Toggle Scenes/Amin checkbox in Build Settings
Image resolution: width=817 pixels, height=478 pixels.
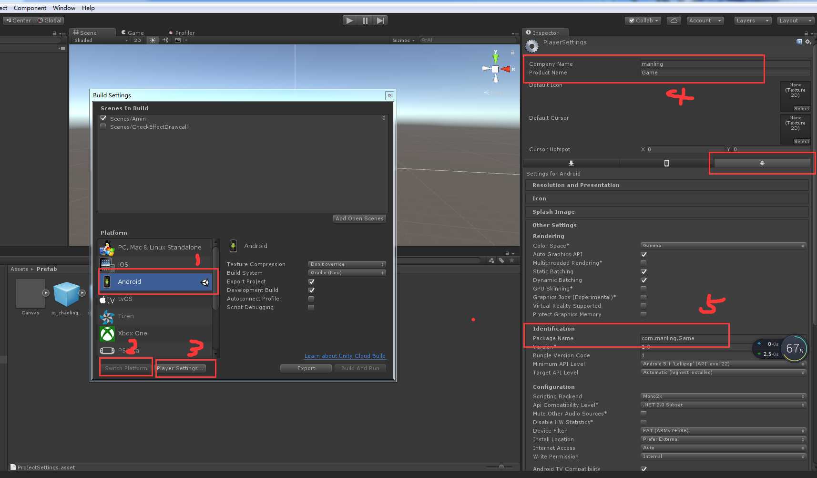pyautogui.click(x=103, y=118)
